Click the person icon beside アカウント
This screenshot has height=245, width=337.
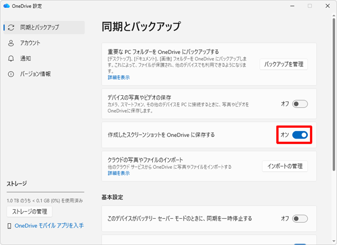click(11, 43)
